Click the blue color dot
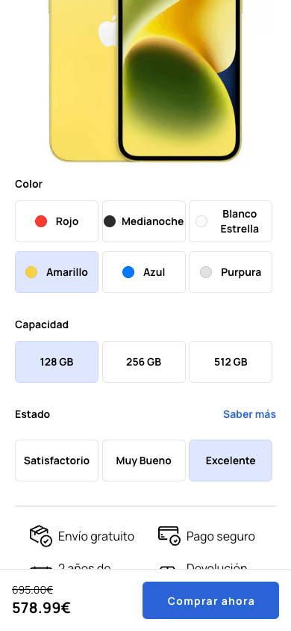Viewport: 291px width, 631px height. tap(128, 272)
